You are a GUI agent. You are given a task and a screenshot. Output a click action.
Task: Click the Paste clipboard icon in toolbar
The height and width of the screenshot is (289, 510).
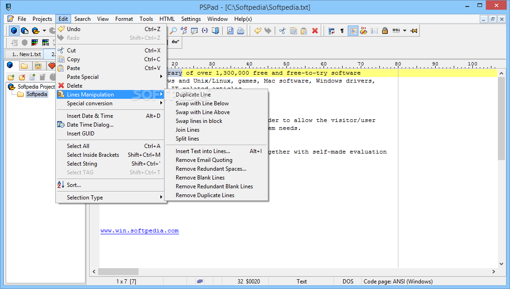pyautogui.click(x=304, y=31)
